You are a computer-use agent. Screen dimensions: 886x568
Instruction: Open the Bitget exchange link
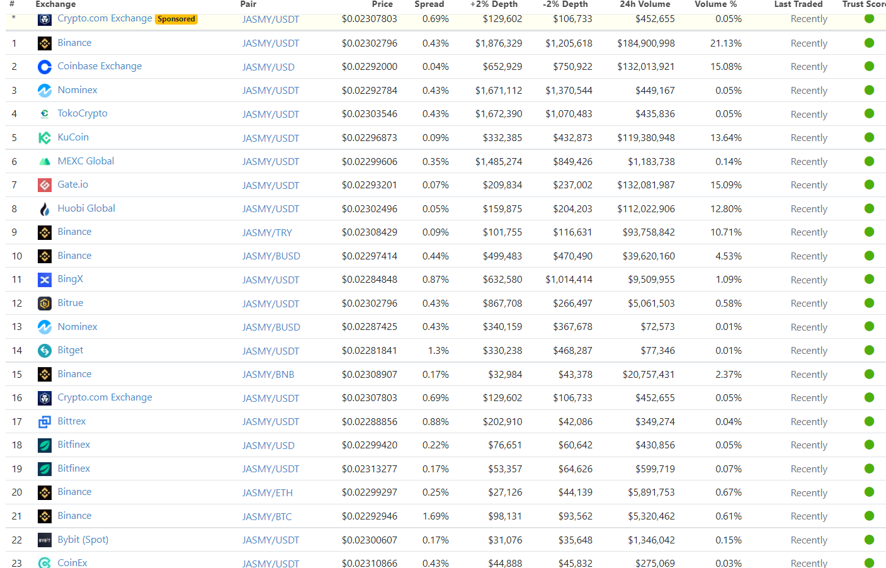[x=70, y=350]
